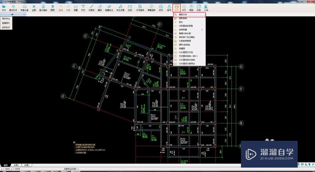The image size is (315, 172).
Task: Click the 成员协作 button
Action: [x=6, y=27]
